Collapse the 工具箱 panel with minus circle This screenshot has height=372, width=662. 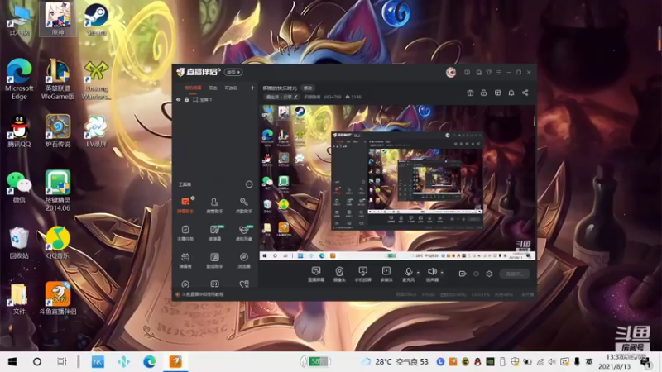pos(249,184)
